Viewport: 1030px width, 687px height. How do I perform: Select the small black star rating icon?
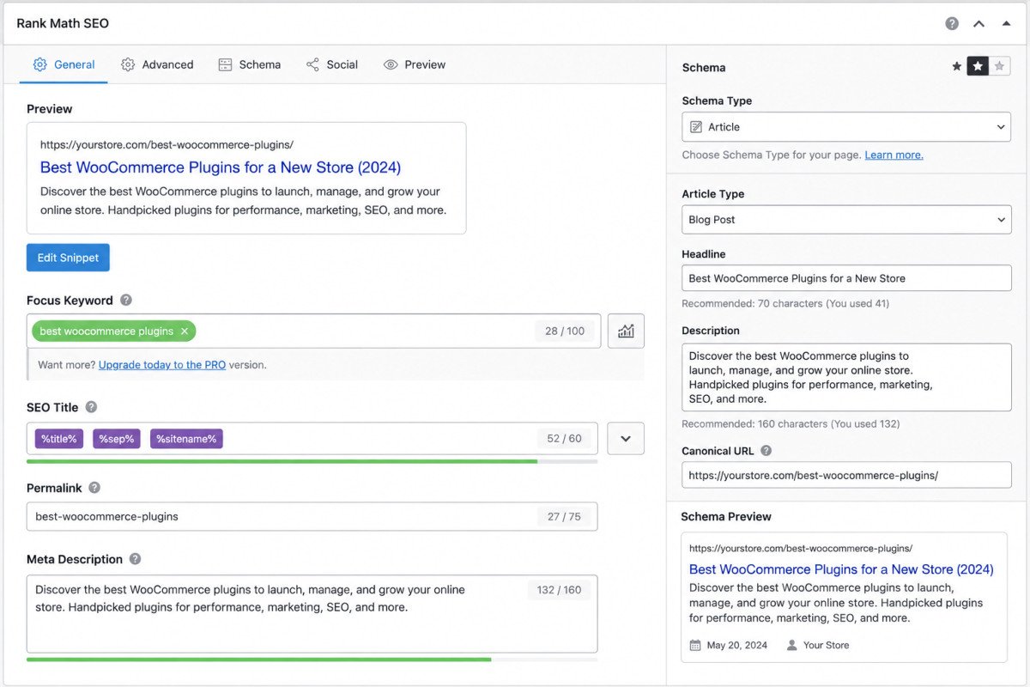coord(956,66)
